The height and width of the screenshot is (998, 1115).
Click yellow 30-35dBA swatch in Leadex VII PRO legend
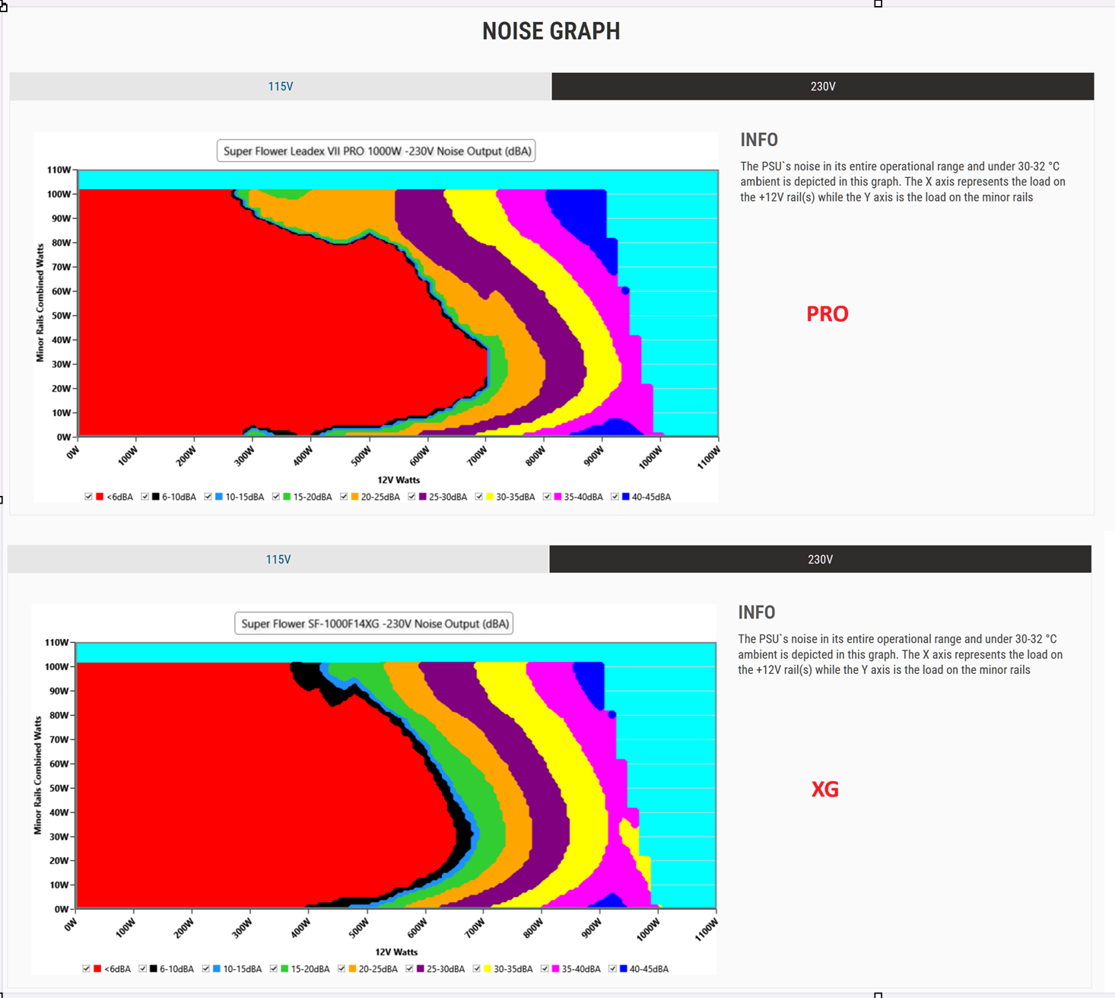coord(490,497)
